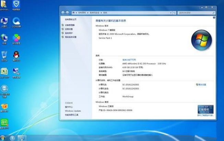Open Device Manager (设备管理器) link
This screenshot has height=141, width=224.
[70, 25]
